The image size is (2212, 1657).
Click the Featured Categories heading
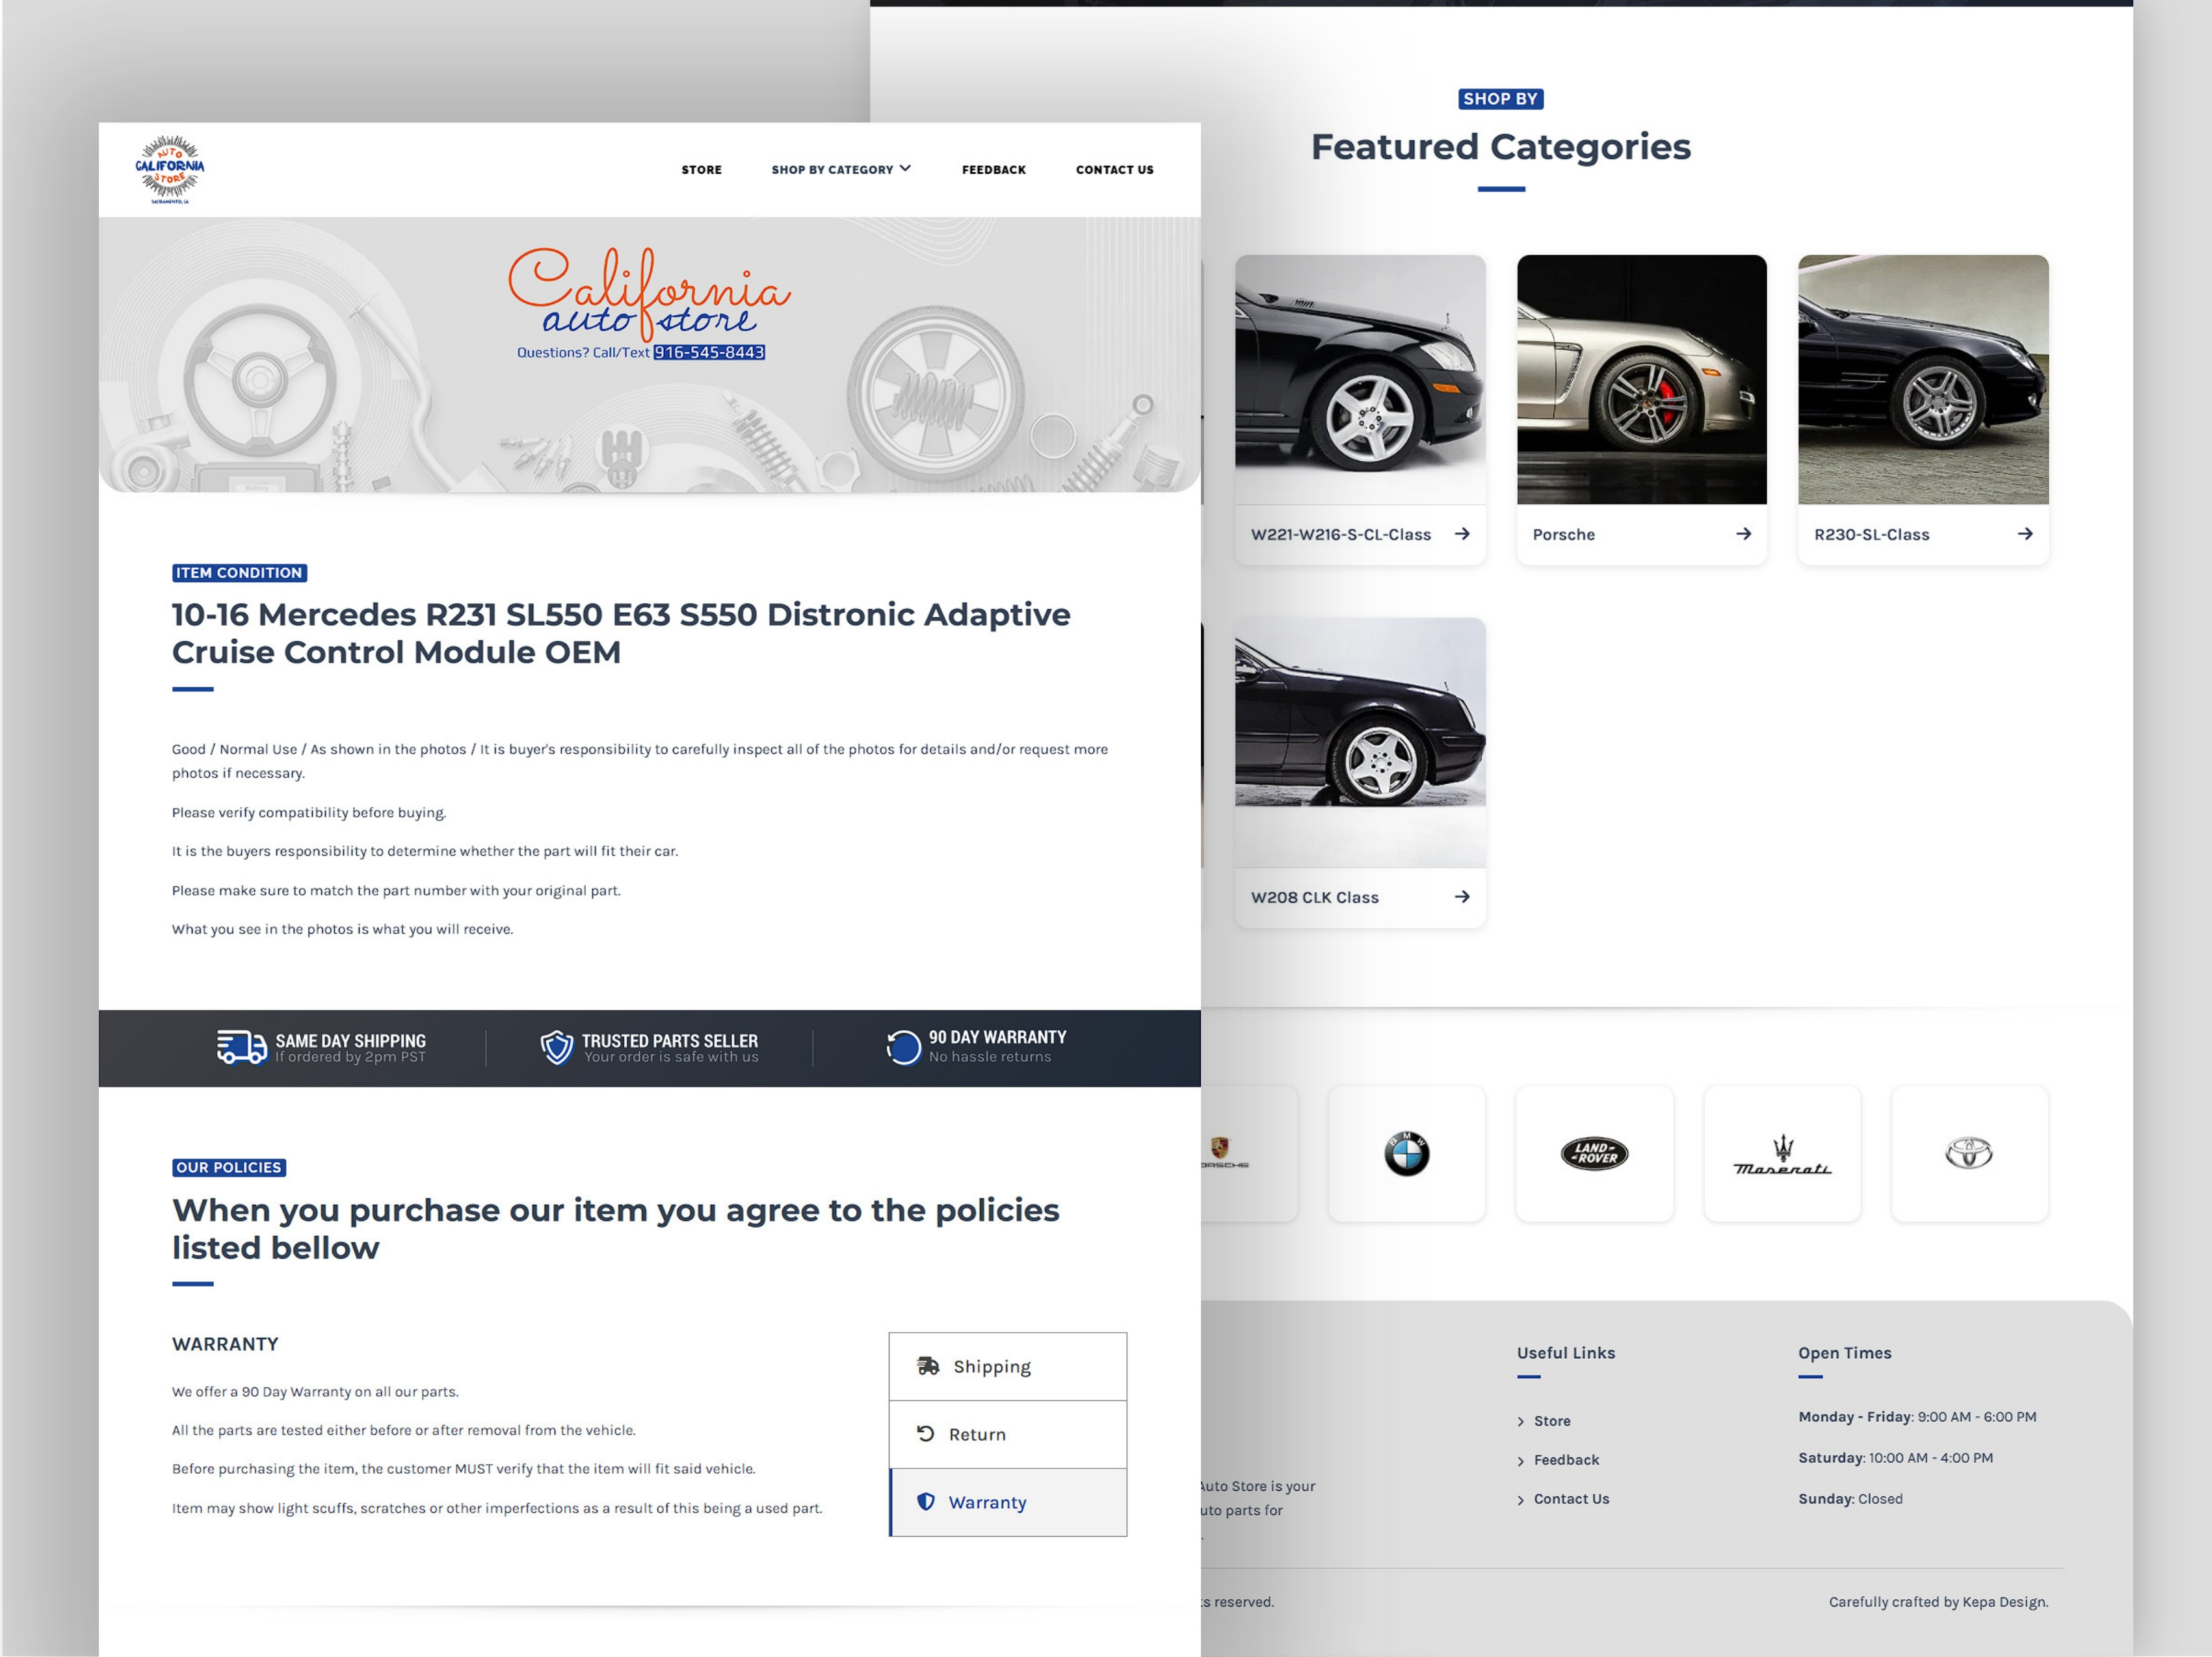[x=1500, y=147]
